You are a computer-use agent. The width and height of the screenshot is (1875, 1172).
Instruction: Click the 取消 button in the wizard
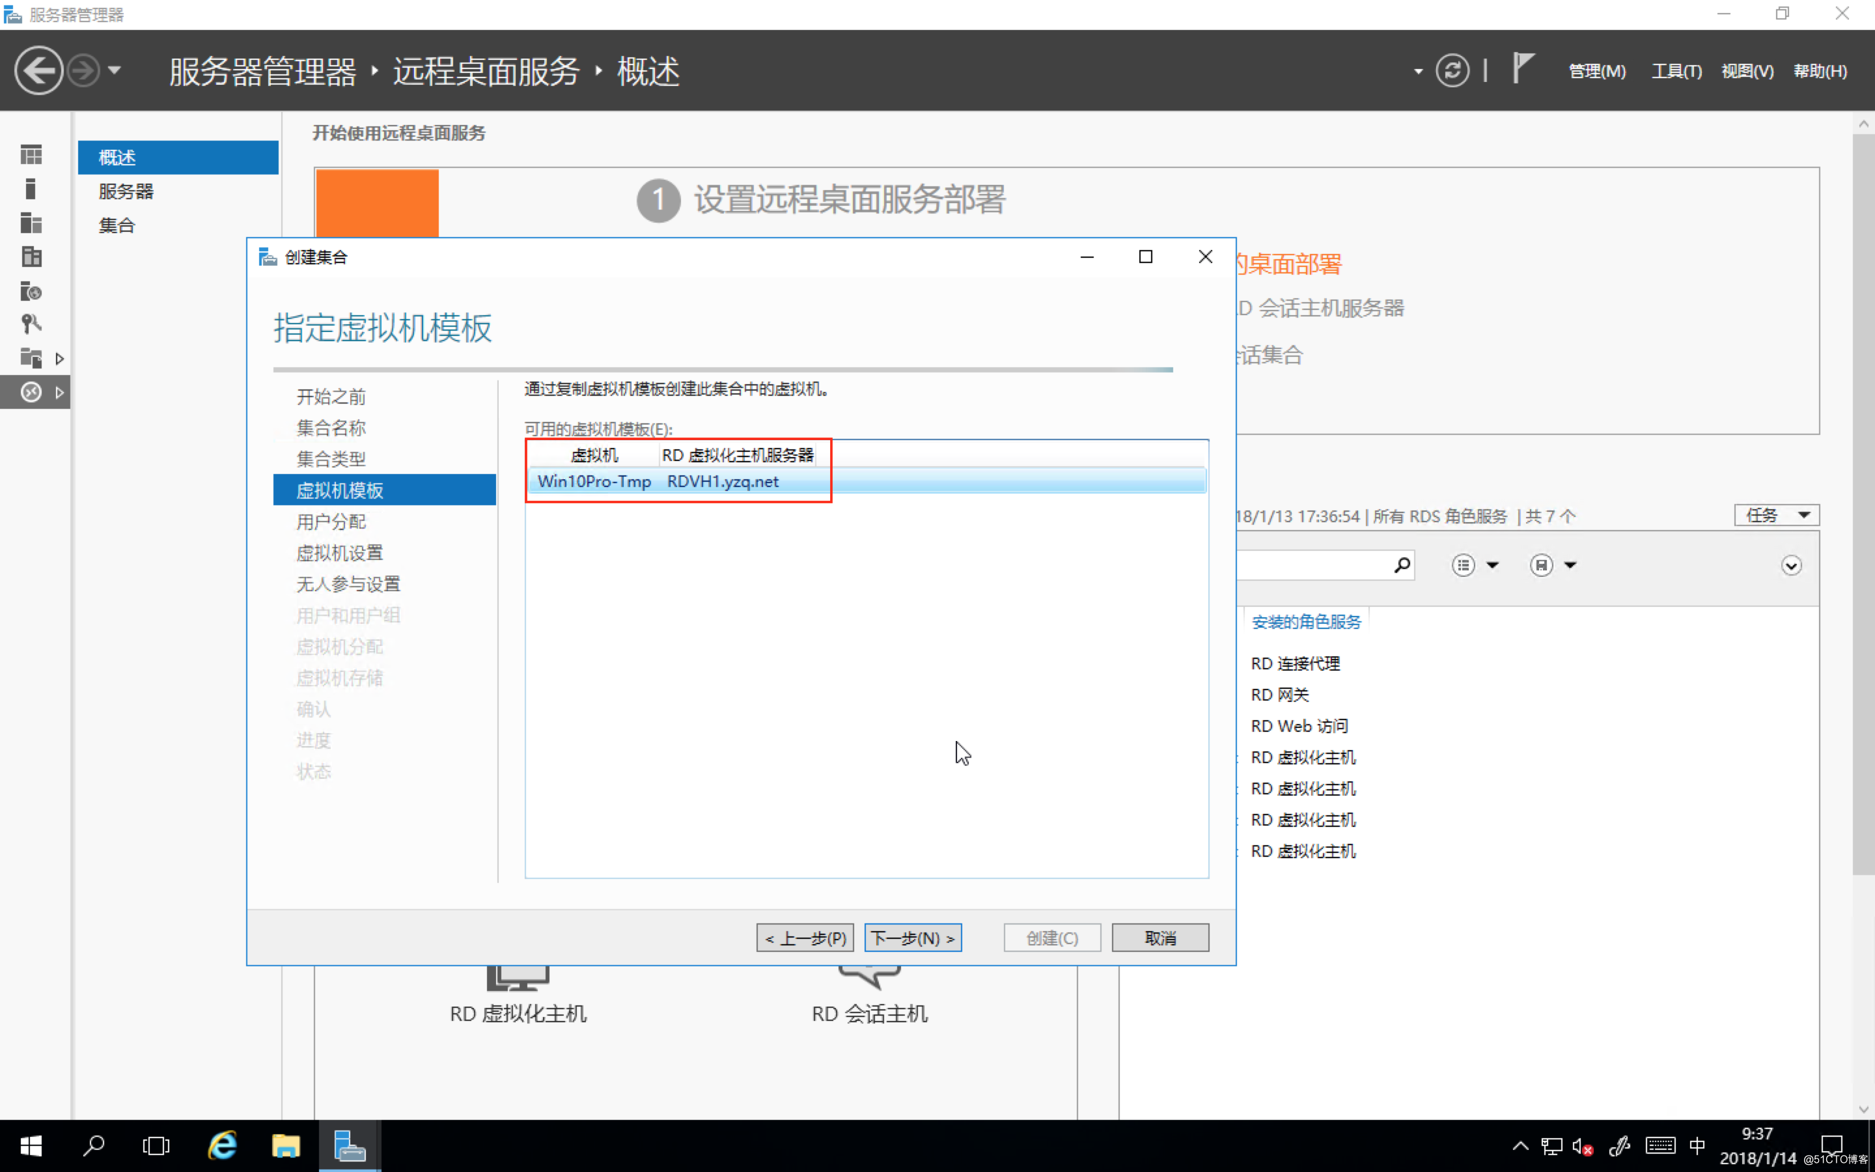pos(1160,938)
